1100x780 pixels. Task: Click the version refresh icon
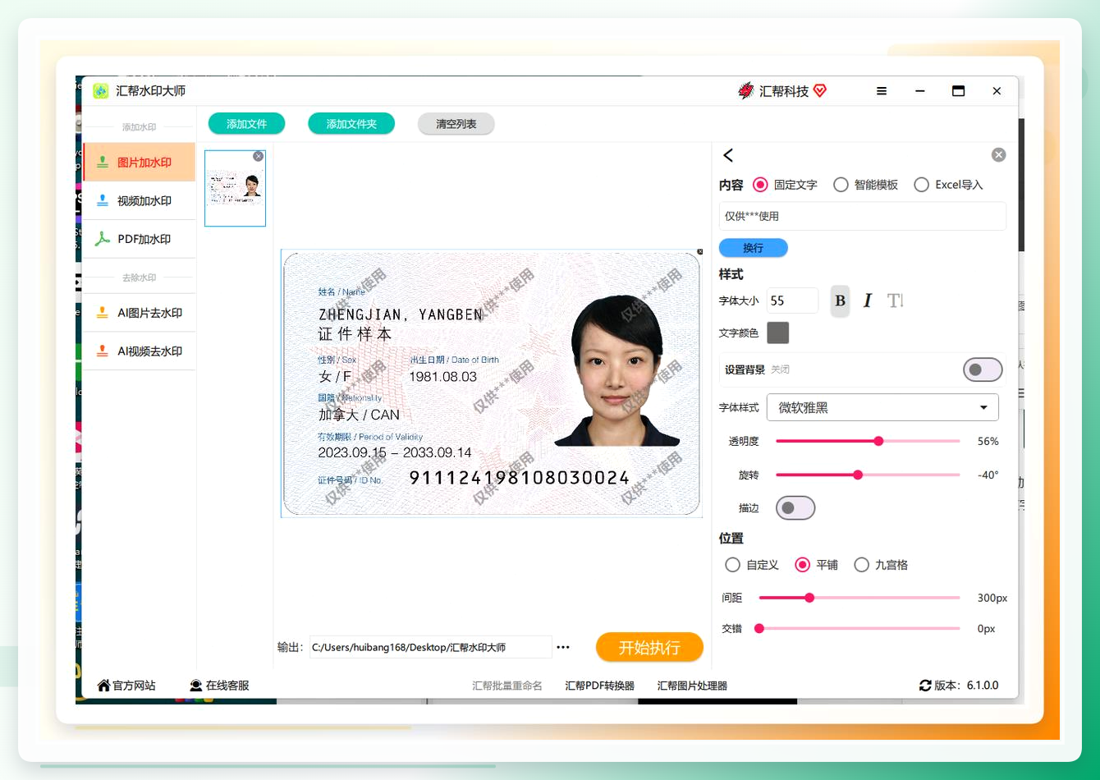tap(925, 686)
